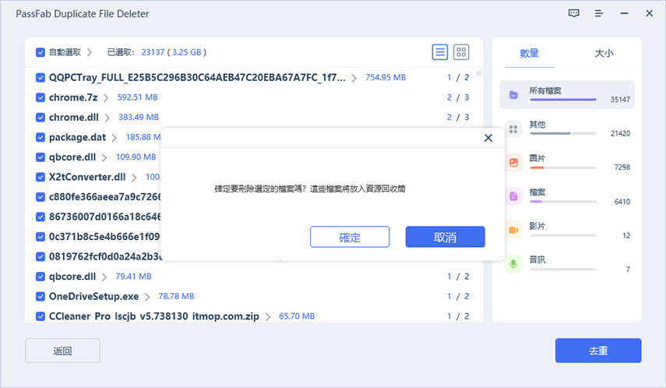
Task: Uncheck the OneDriveSetup.exe checkbox
Action: (41, 296)
